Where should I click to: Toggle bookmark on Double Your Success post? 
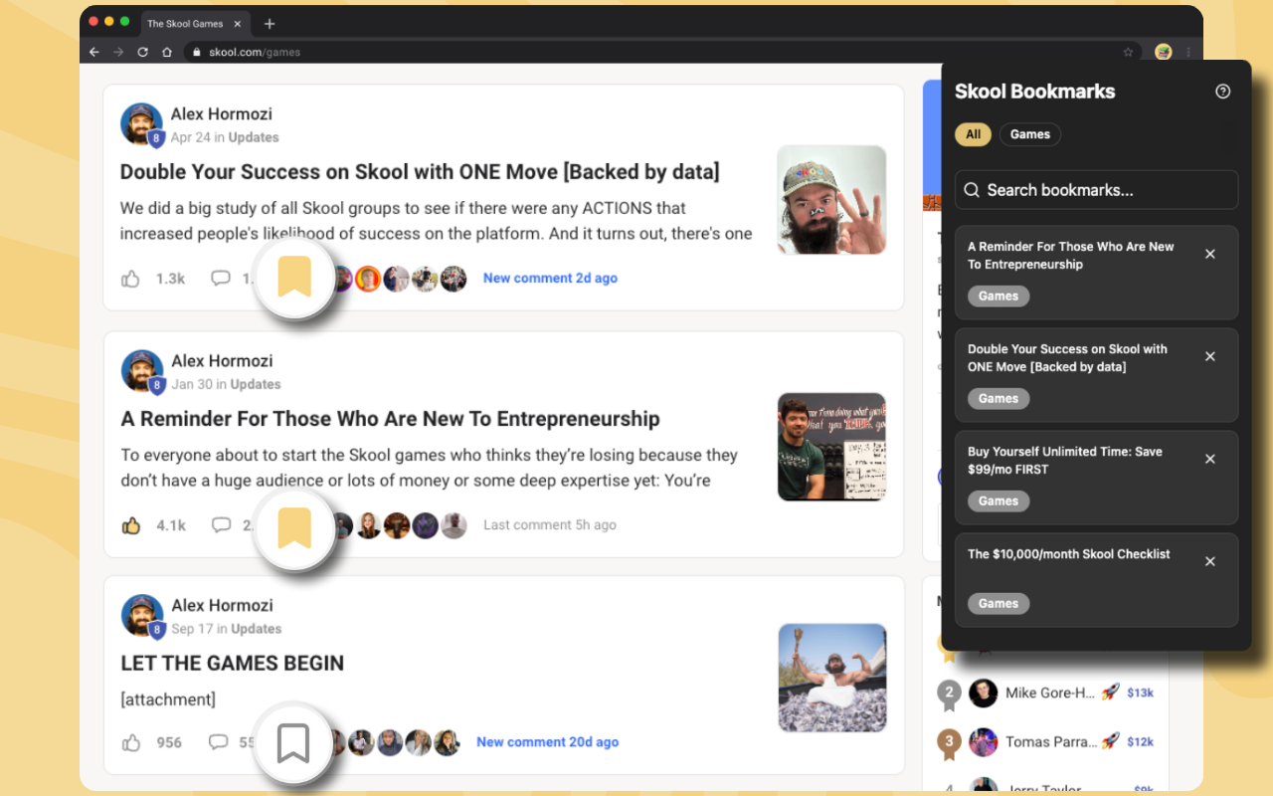pos(293,279)
